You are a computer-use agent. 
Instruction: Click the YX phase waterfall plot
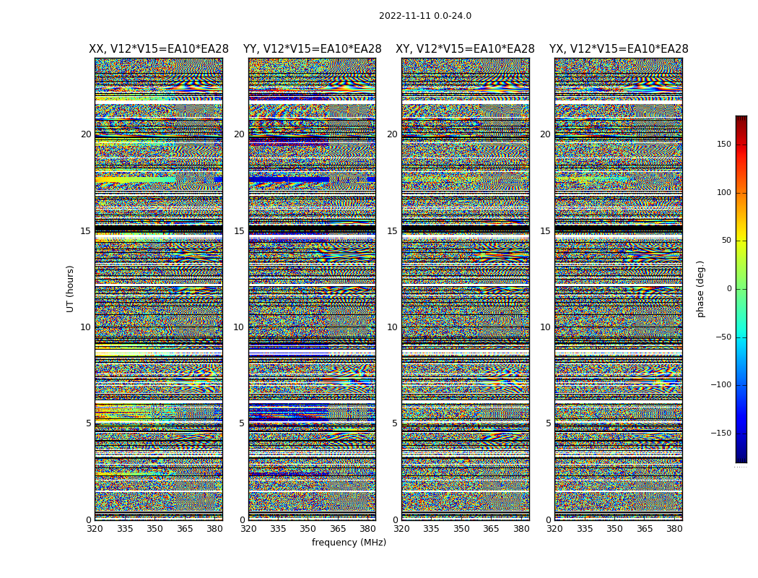tap(619, 289)
